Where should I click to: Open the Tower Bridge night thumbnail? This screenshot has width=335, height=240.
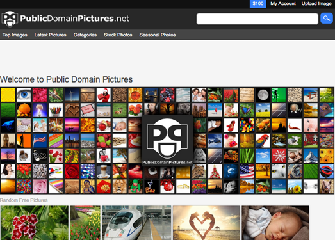[151, 95]
